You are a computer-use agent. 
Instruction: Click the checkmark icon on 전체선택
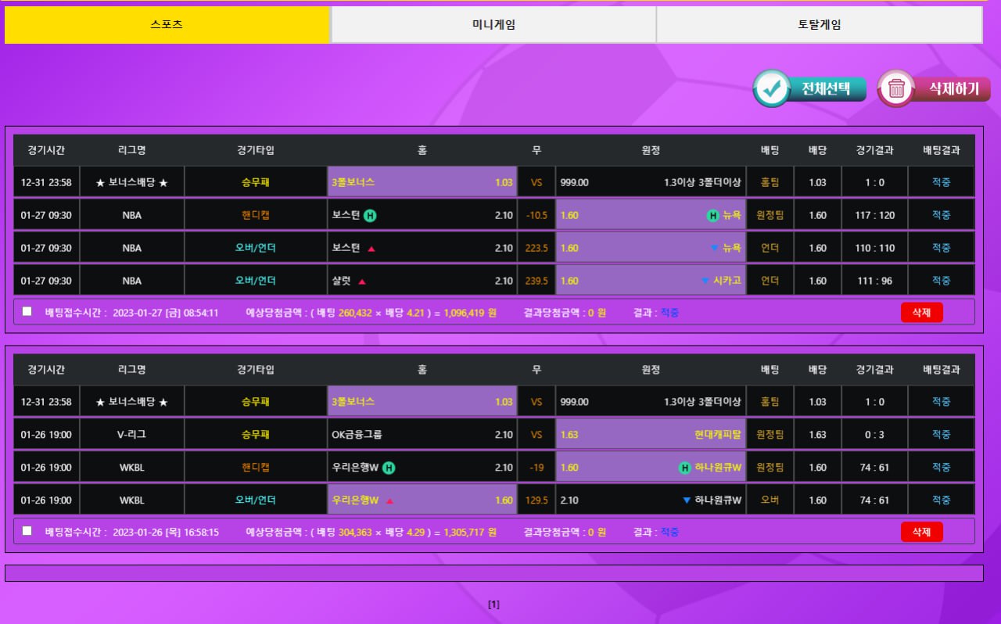[772, 89]
